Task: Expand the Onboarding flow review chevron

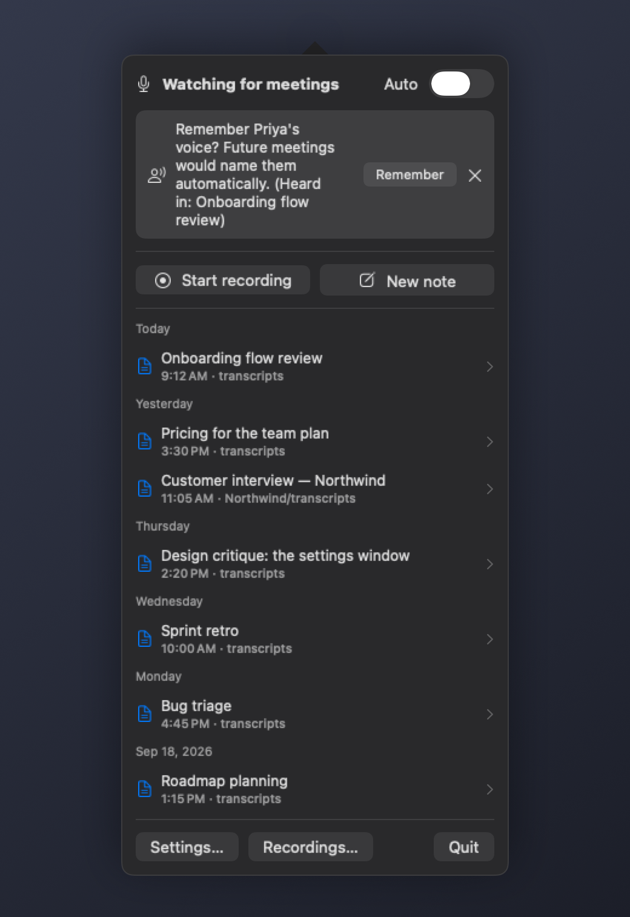Action: pos(489,366)
